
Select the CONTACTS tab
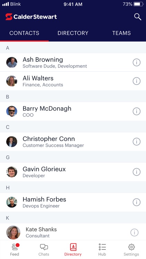(x=24, y=33)
